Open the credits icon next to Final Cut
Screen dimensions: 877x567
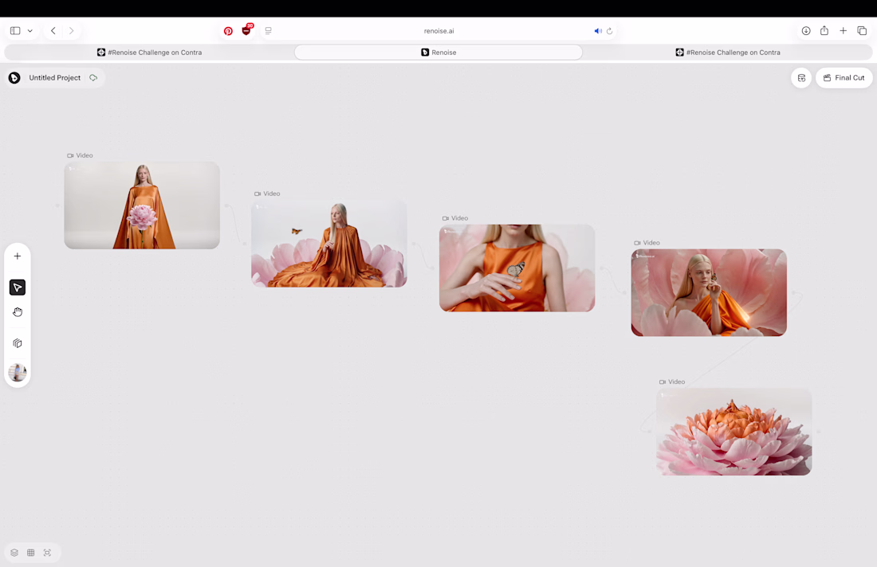tap(801, 78)
